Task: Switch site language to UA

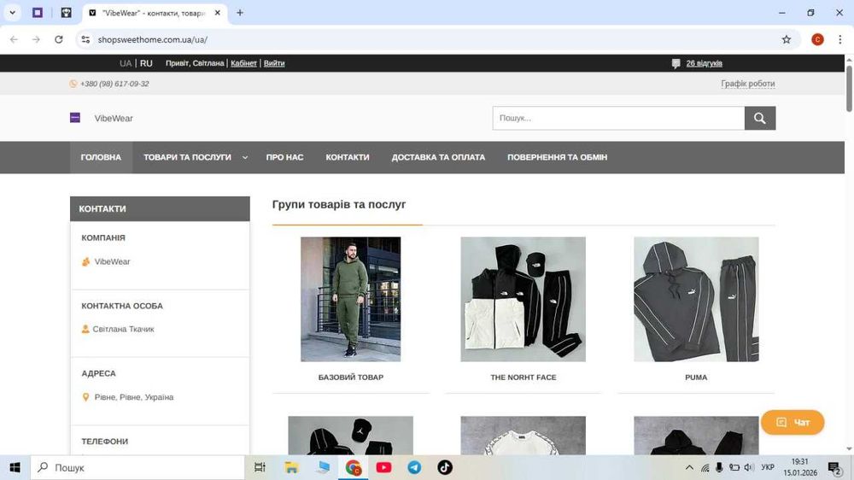Action: pos(126,63)
